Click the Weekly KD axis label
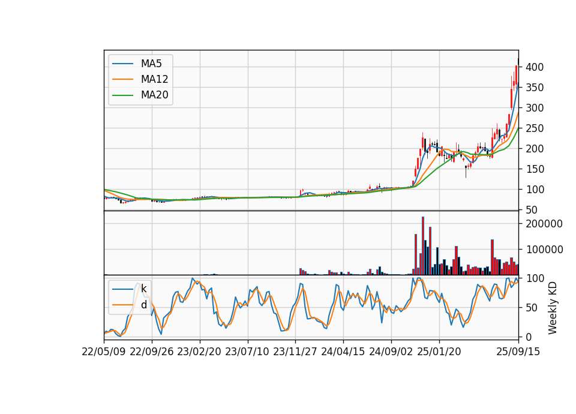The width and height of the screenshot is (576, 414). pos(552,308)
